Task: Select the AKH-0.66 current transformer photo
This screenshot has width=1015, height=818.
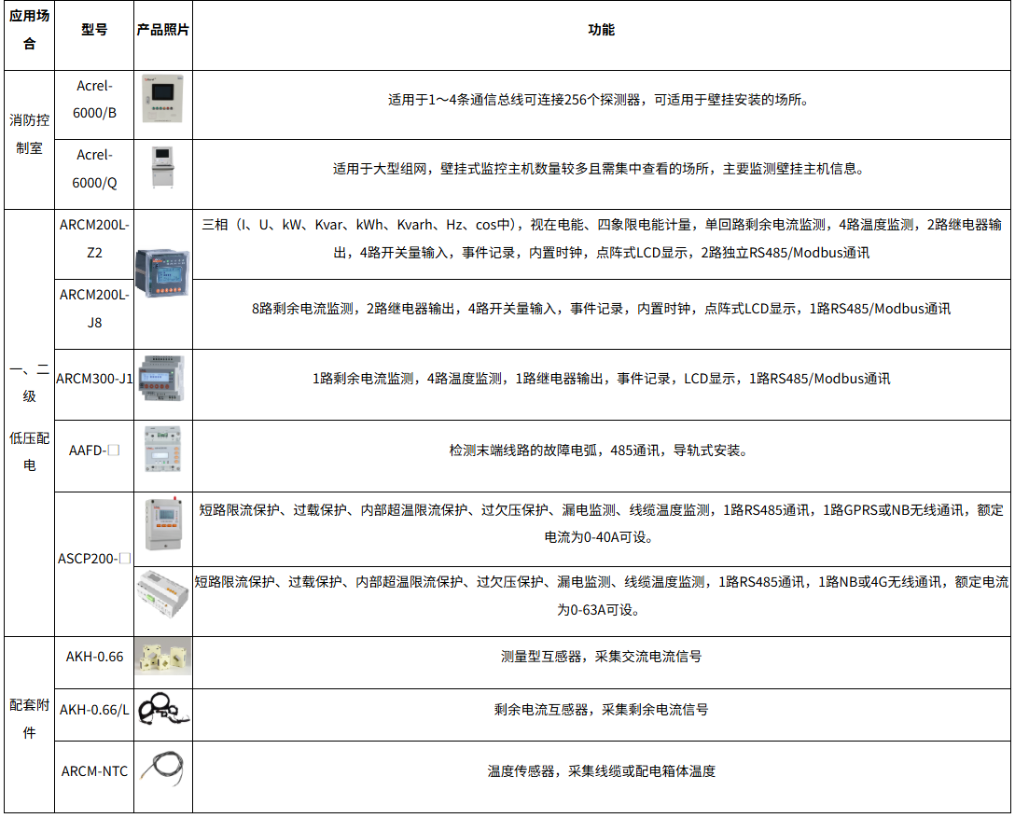Action: pyautogui.click(x=162, y=656)
